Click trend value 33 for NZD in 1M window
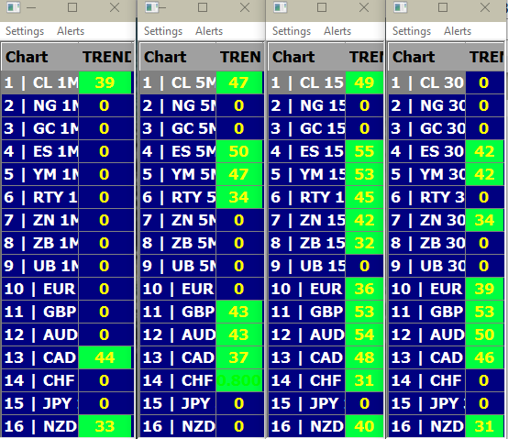This screenshot has height=439, width=508. click(x=105, y=426)
